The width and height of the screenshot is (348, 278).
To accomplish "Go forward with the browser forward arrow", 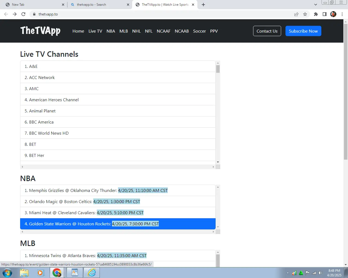I will coord(15,14).
